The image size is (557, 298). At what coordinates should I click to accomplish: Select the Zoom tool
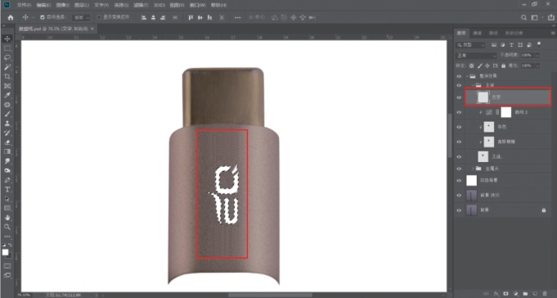7,227
